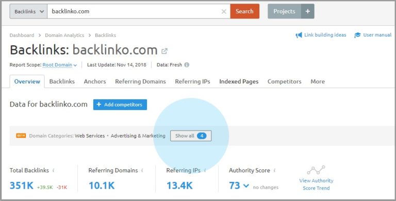Viewport: 396px width, 201px height.
Task: Click the Last Update Nov 14, 2018 text
Action: pyautogui.click(x=117, y=65)
